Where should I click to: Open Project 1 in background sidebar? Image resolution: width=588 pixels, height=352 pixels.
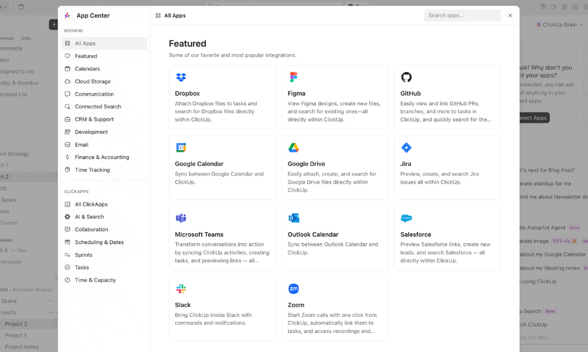16,335
